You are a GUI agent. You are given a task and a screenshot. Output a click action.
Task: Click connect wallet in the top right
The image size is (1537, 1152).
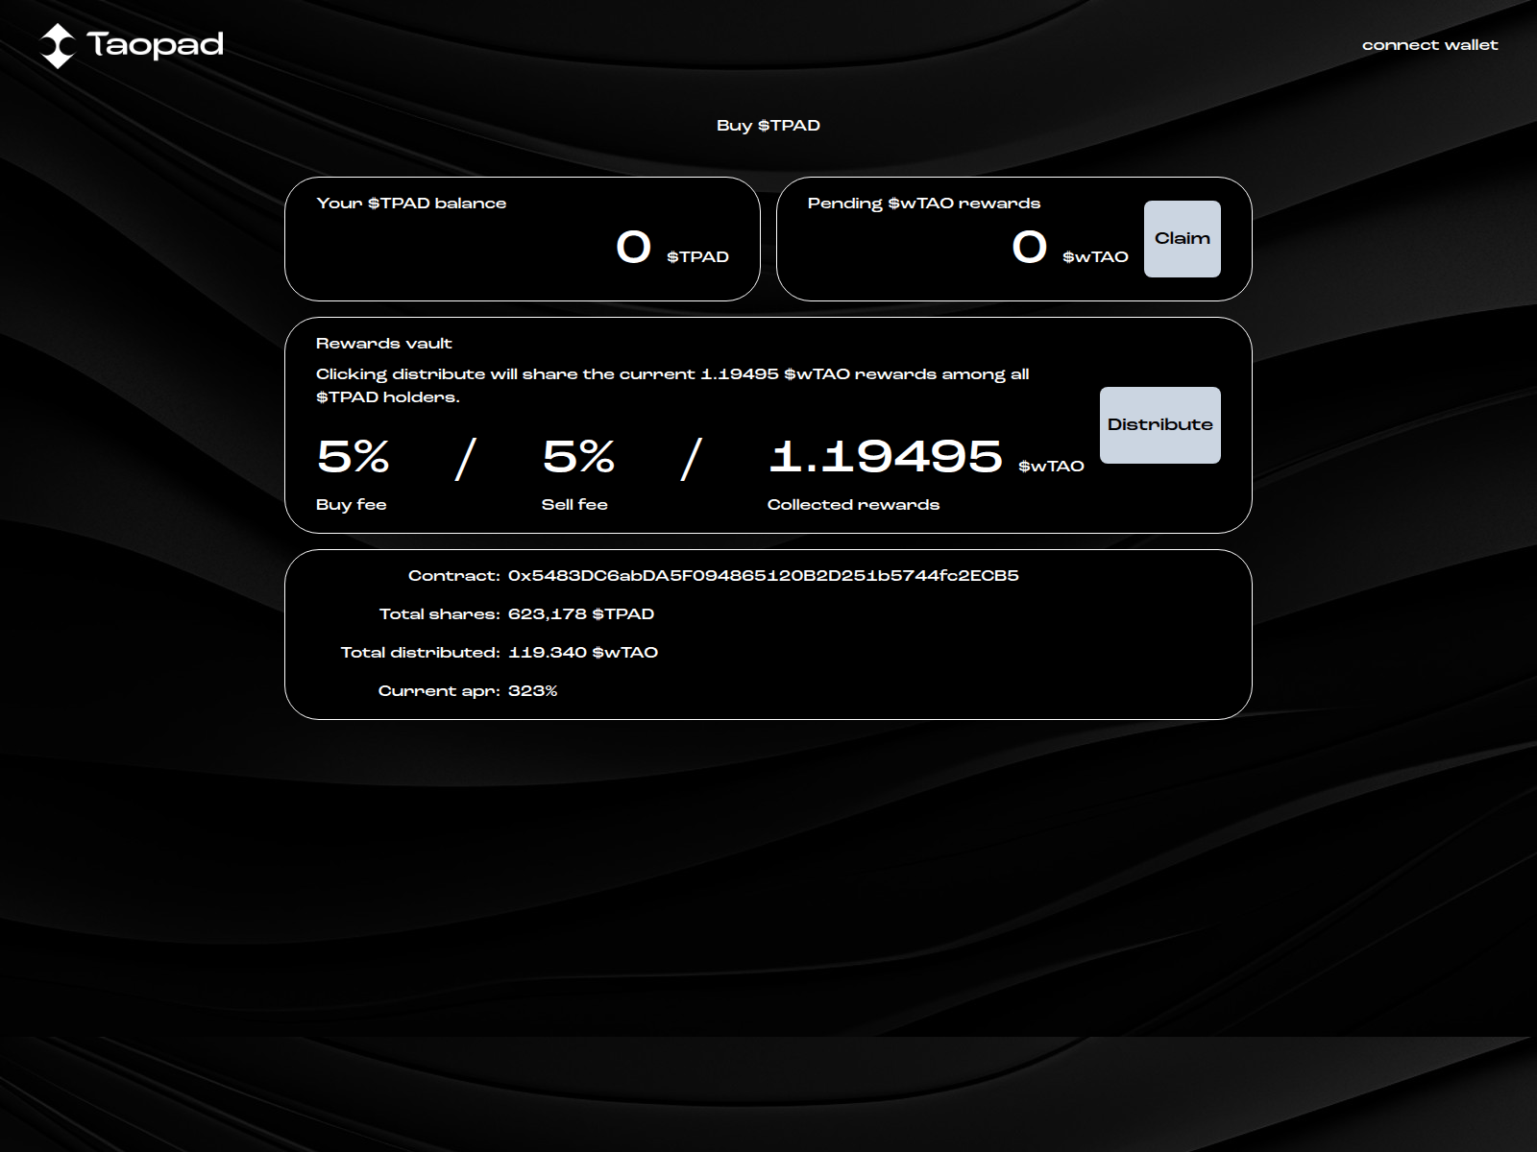click(1429, 44)
